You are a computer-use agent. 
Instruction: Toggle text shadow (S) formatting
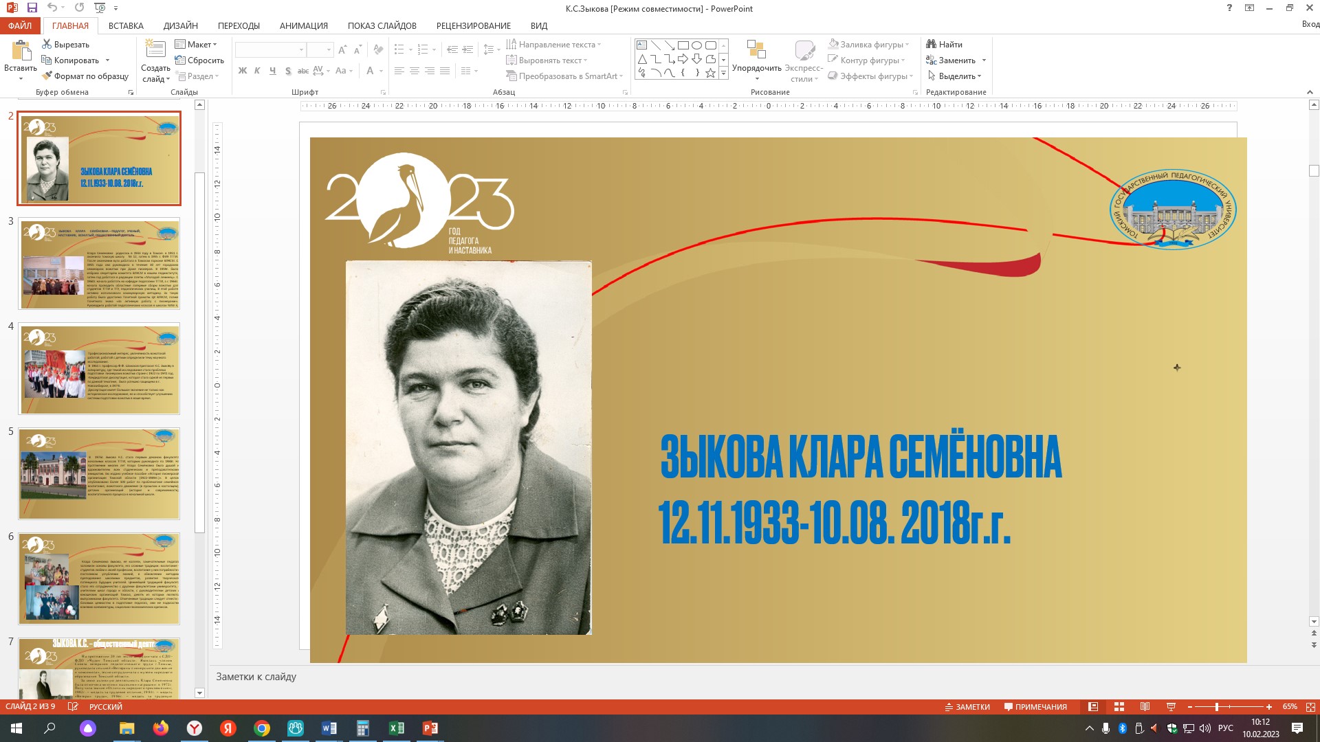[x=287, y=71]
